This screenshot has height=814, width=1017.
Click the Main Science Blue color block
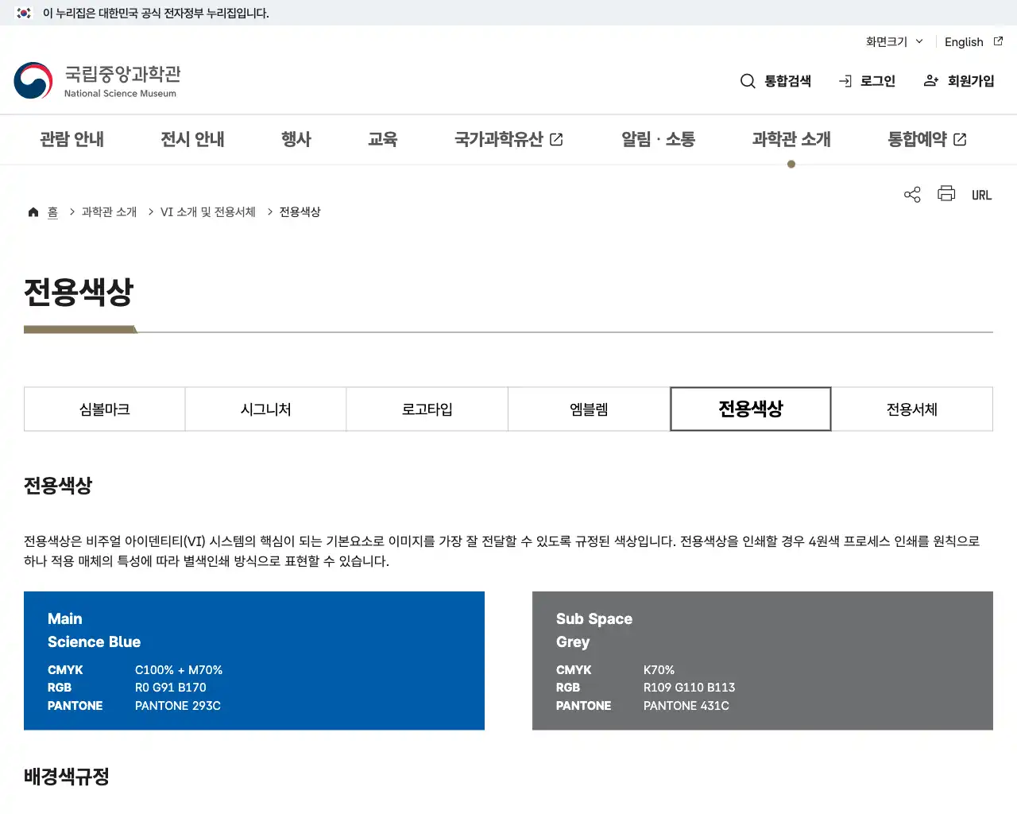(254, 661)
